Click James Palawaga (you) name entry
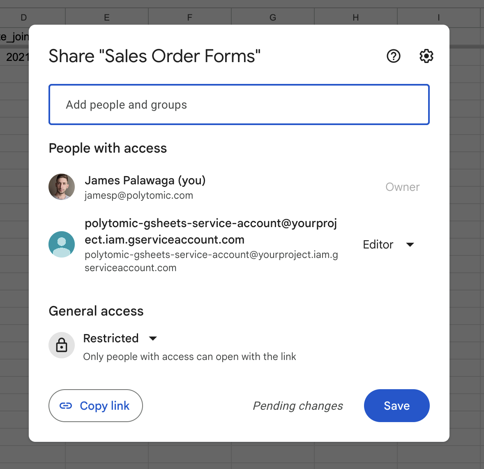The image size is (484, 469). [145, 180]
